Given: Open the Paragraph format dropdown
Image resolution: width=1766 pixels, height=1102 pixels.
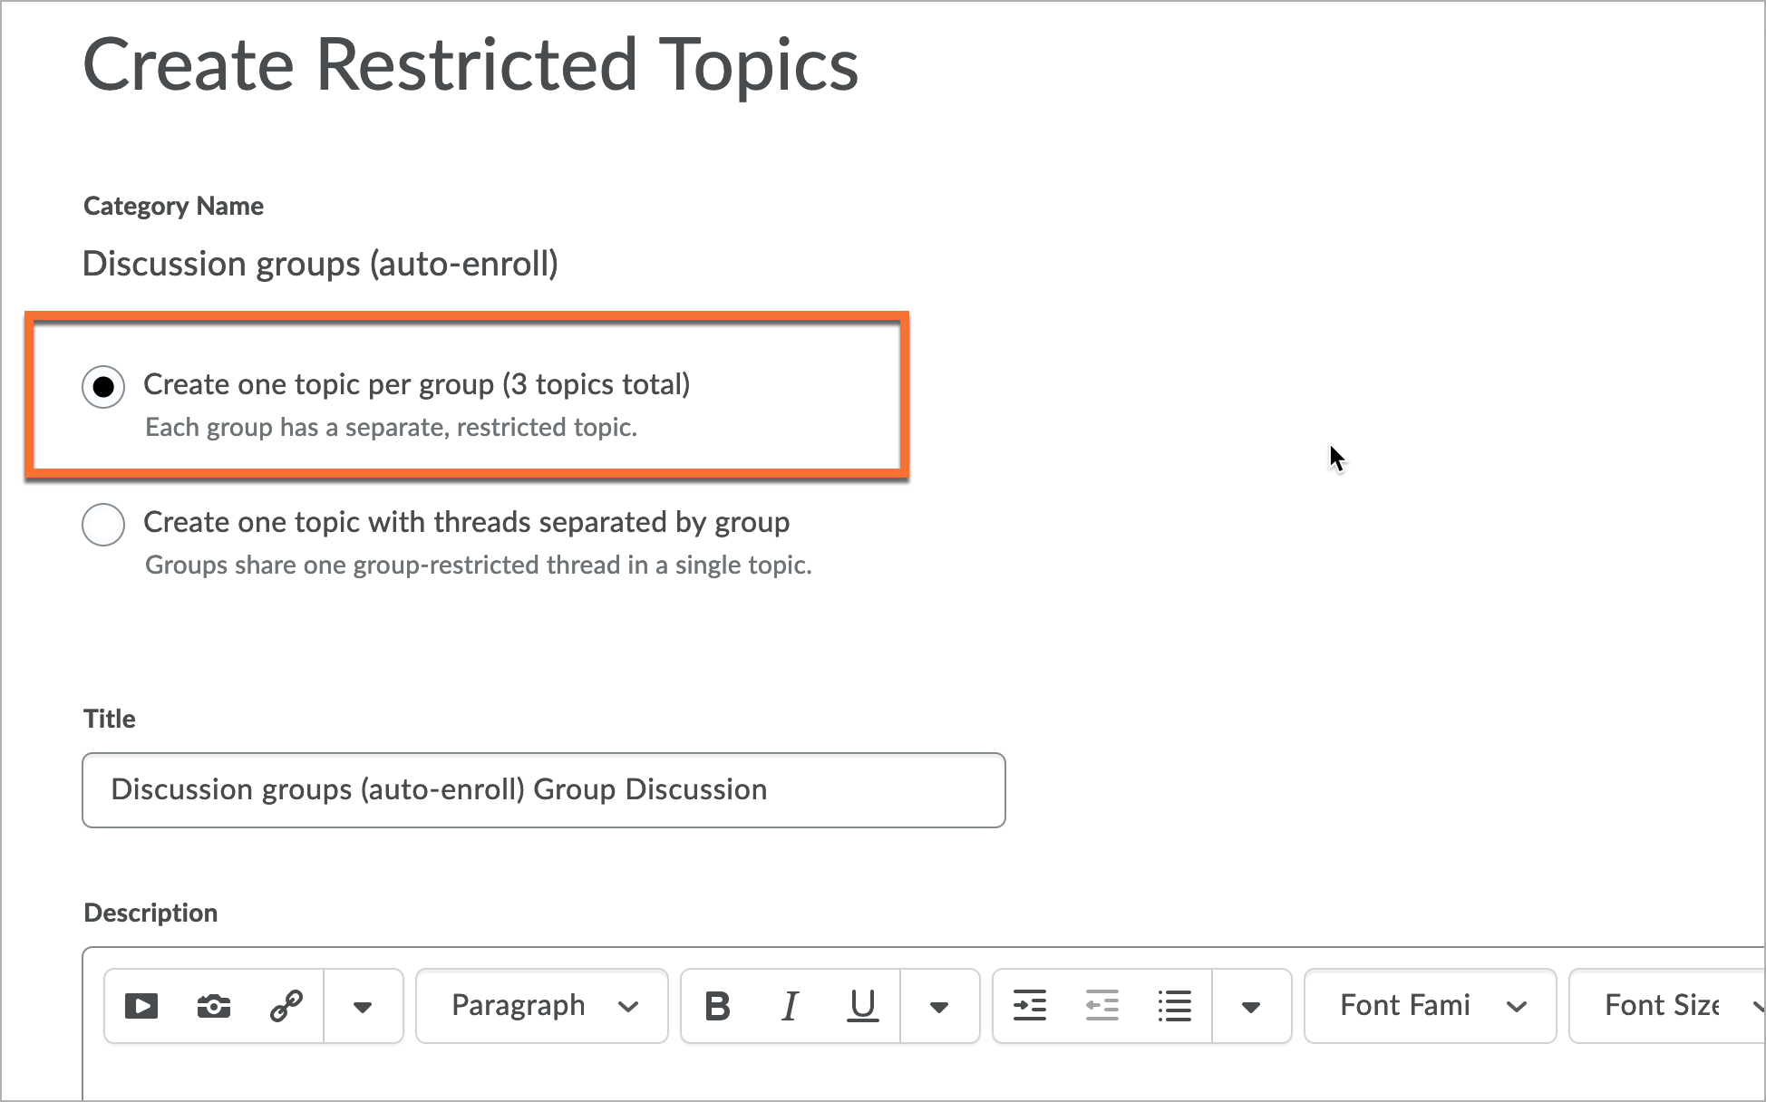Looking at the screenshot, I should (542, 1006).
